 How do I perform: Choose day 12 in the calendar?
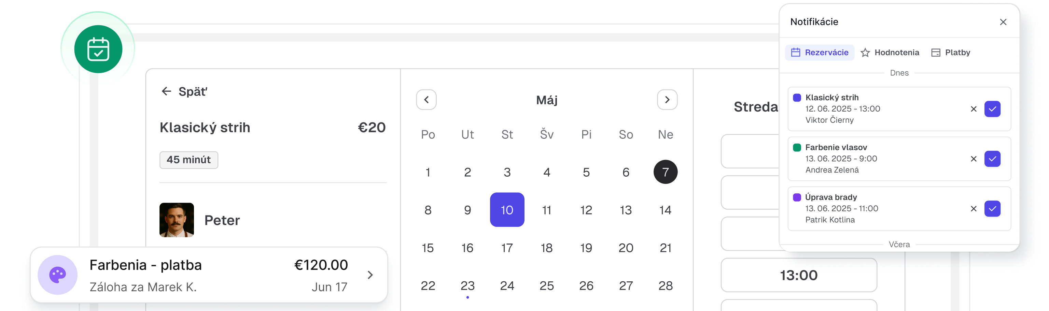pos(586,210)
